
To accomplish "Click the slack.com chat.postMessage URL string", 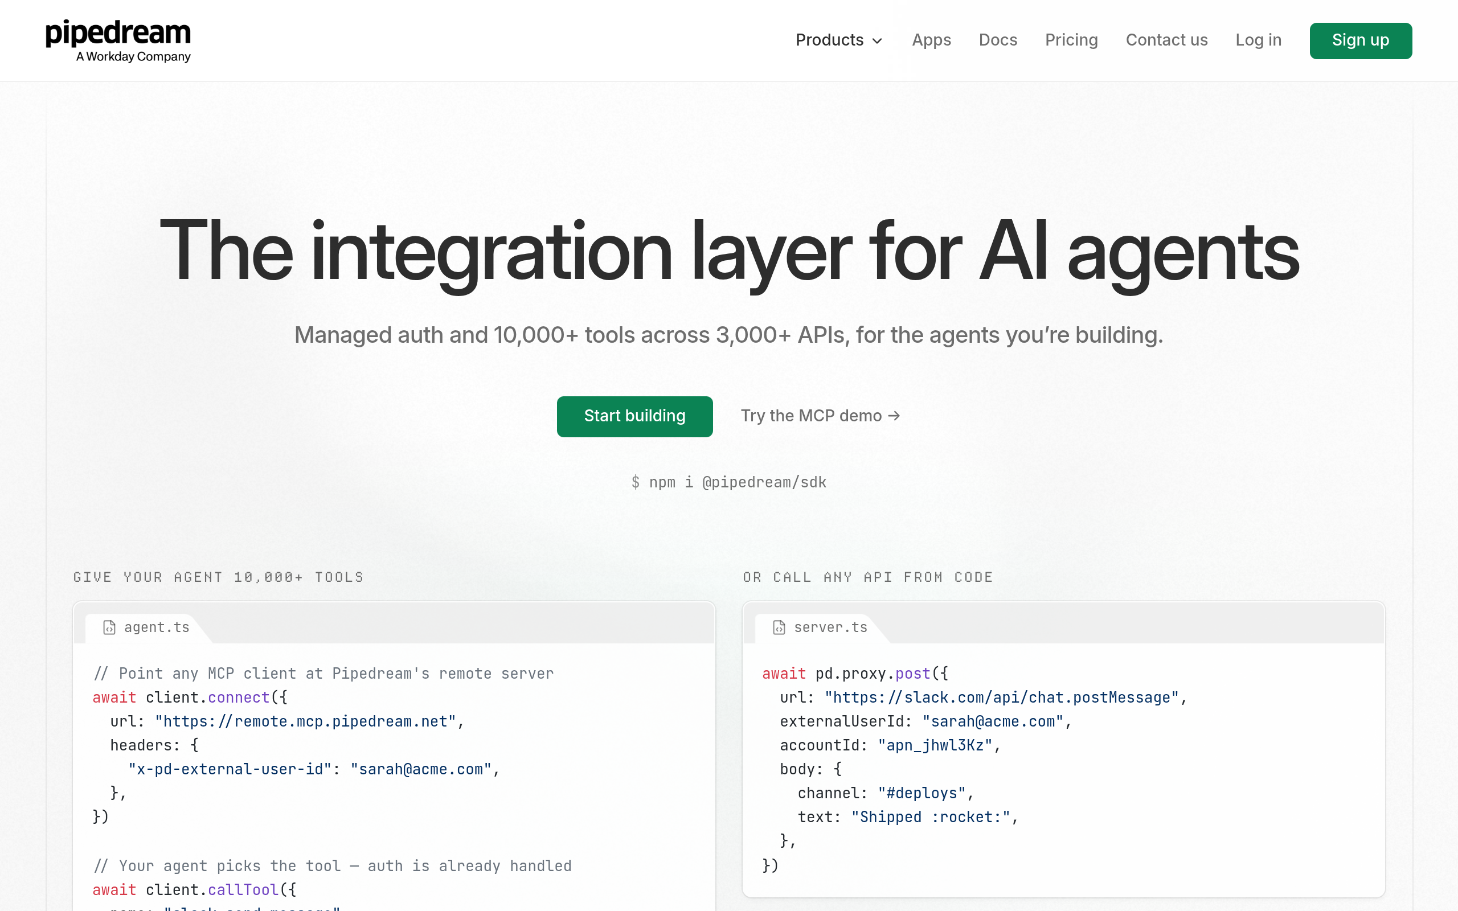I will tap(1001, 697).
